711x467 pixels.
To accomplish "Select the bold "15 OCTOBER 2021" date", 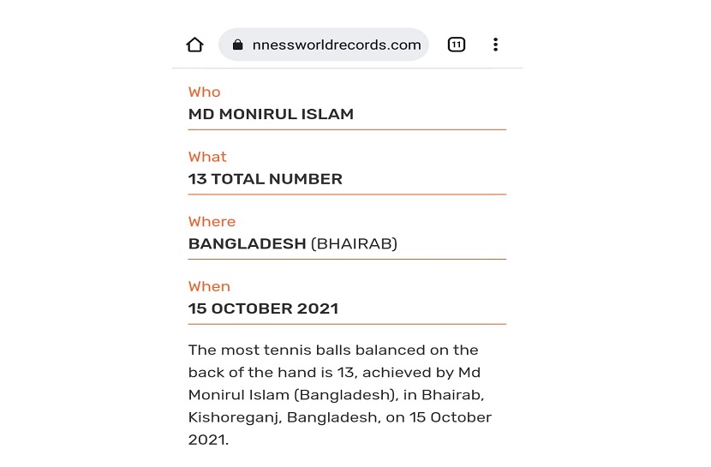I will [263, 308].
